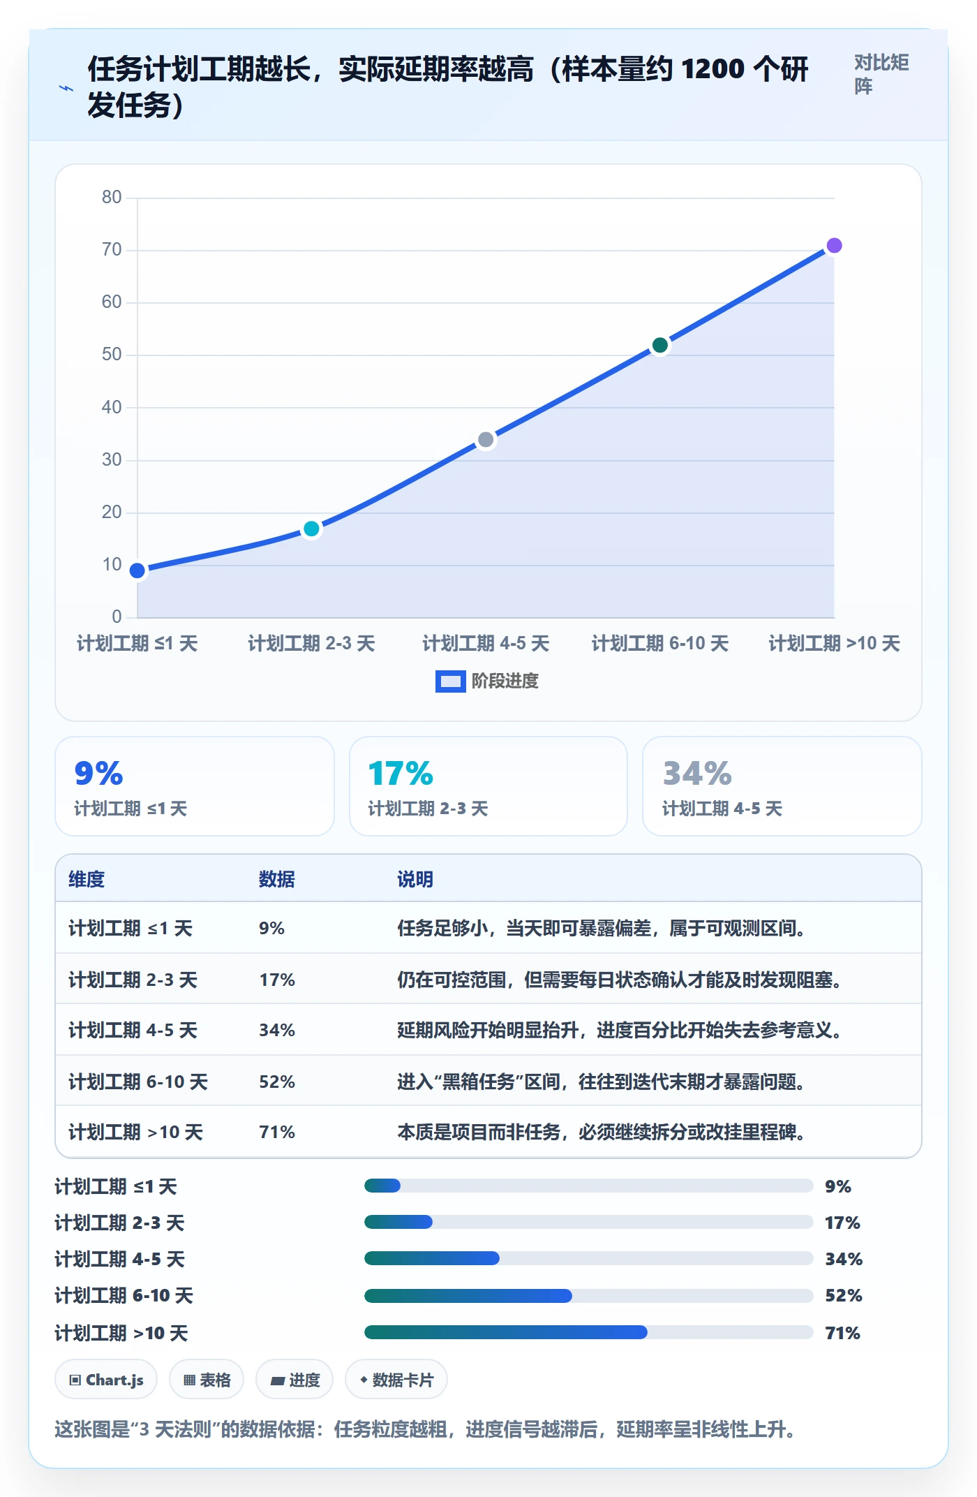Select the gray data point for 4-5 天

pos(486,440)
